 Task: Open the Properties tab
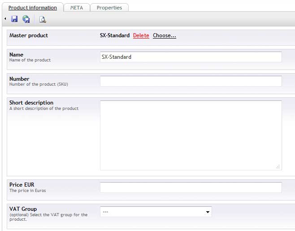(109, 8)
